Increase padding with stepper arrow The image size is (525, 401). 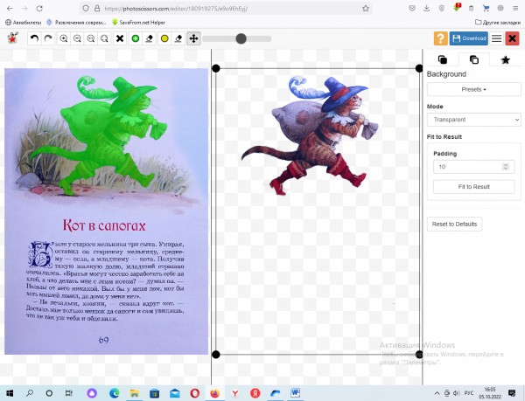coord(506,164)
